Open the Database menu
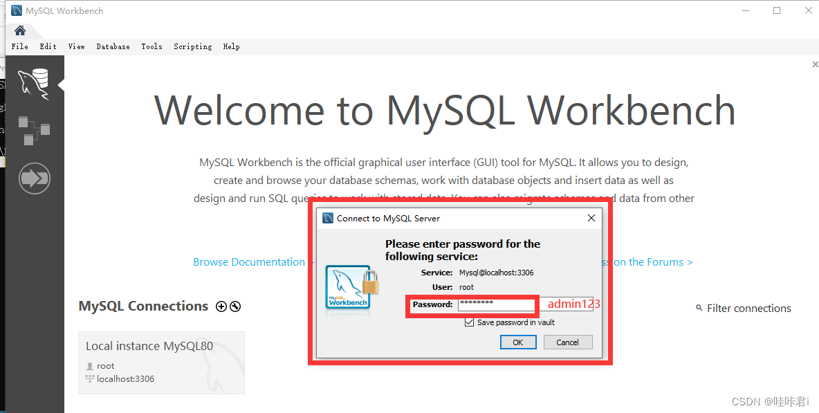Image resolution: width=819 pixels, height=413 pixels. tap(113, 46)
